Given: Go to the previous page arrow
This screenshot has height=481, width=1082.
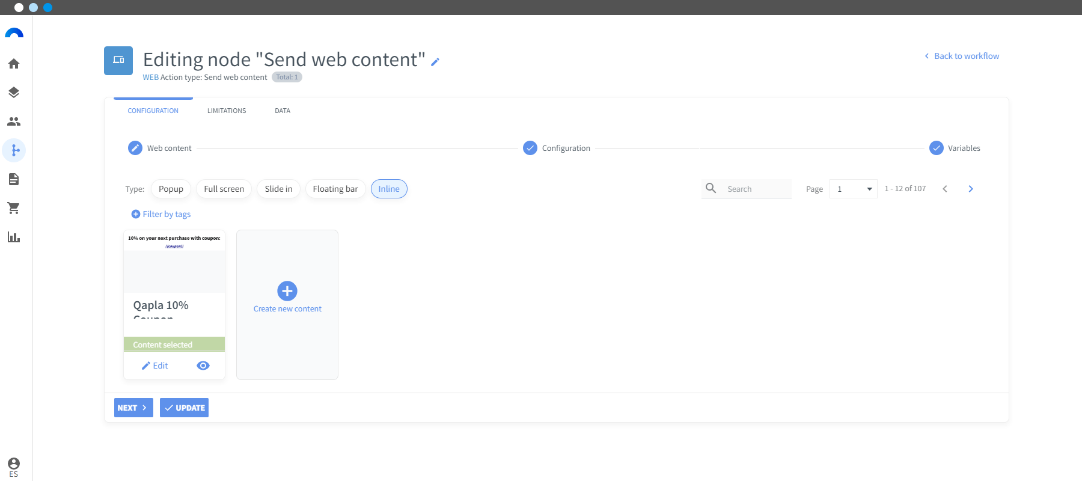Looking at the screenshot, I should (945, 189).
